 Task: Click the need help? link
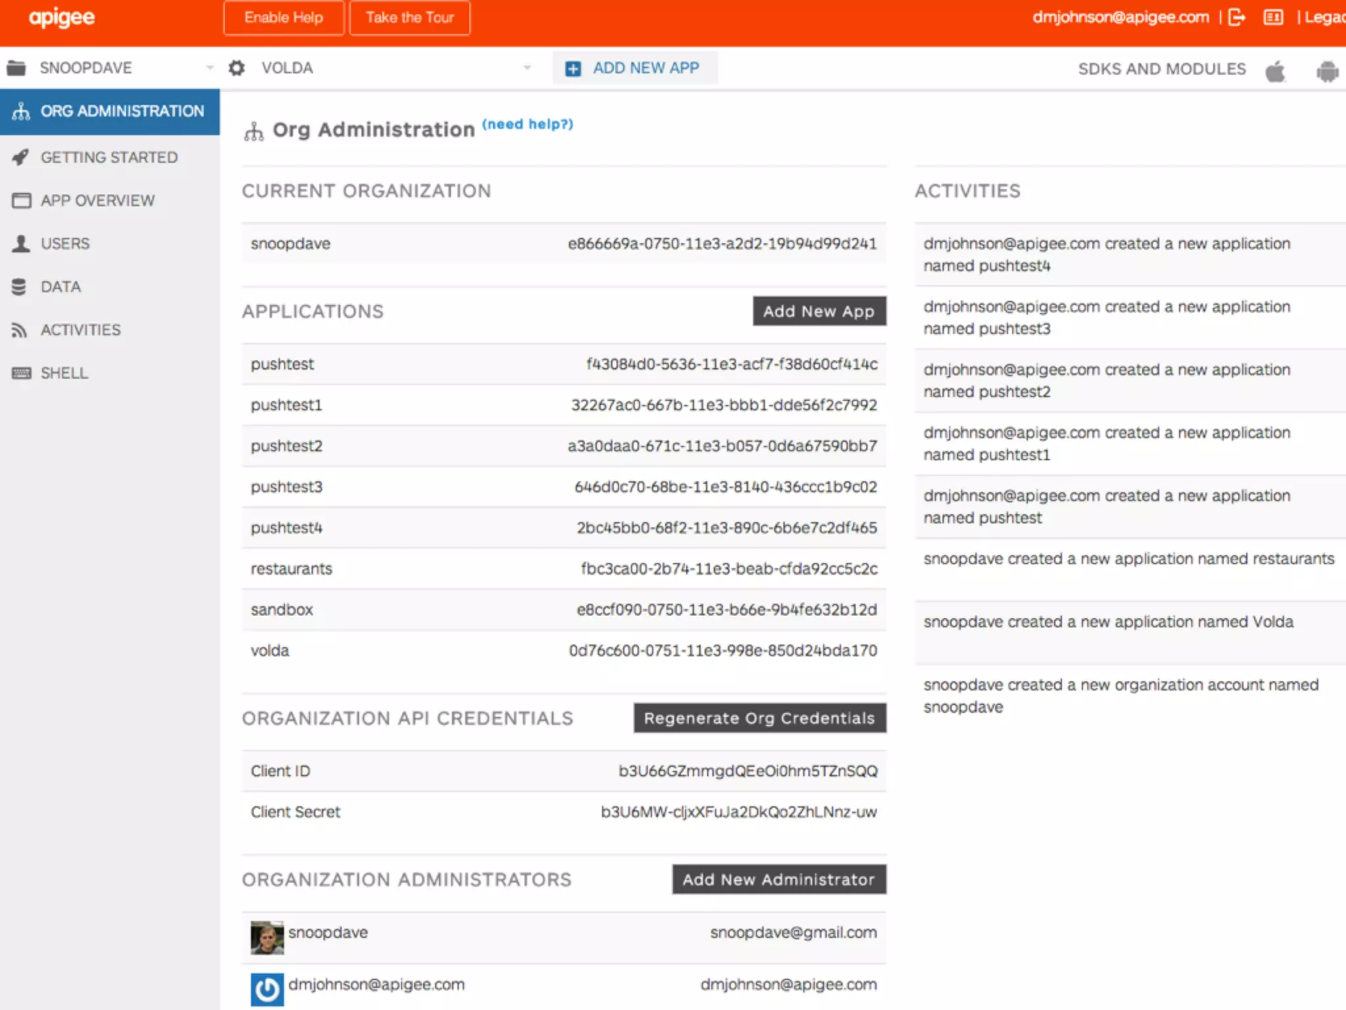point(527,124)
